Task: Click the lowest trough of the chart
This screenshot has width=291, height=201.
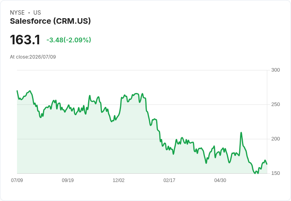Action: click(255, 173)
